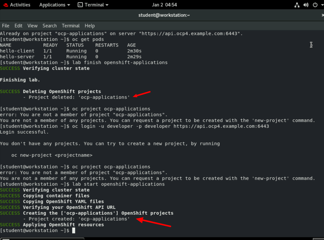Click the hello-client pod row
Viewport: 324px width, 240px height.
[x=17, y=51]
